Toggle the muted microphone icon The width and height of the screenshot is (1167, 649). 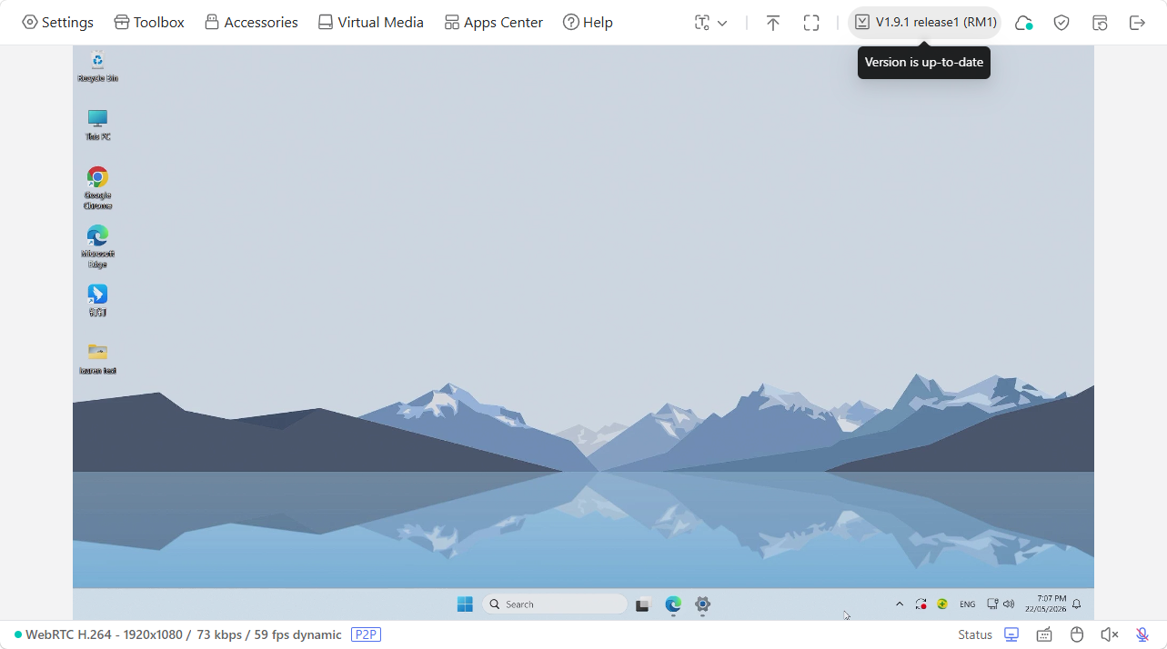click(x=1142, y=634)
